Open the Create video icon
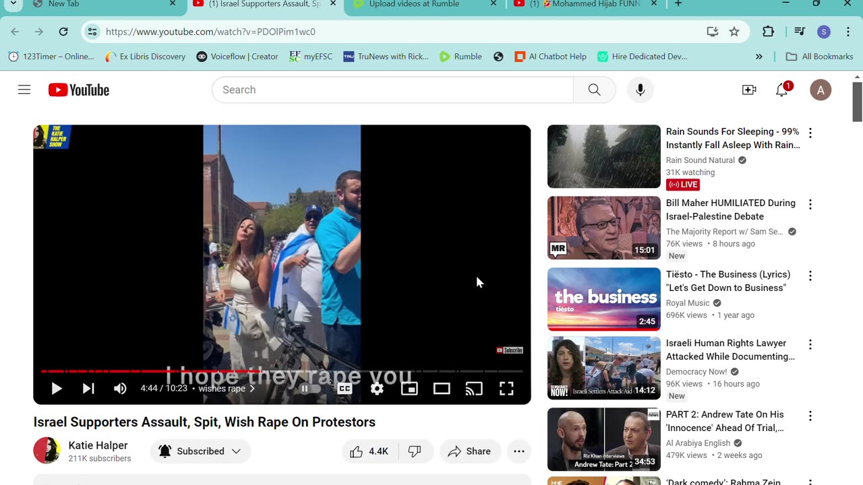Image resolution: width=863 pixels, height=485 pixels. 749,90
